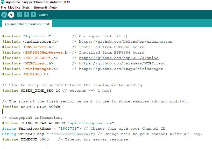Open the Strumenti menu
The height and width of the screenshot is (149, 212).
[40, 8]
